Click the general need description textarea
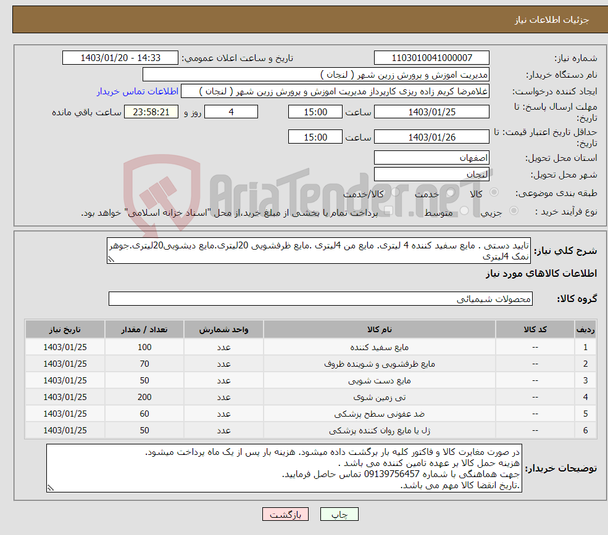608x535 pixels. tap(319, 251)
